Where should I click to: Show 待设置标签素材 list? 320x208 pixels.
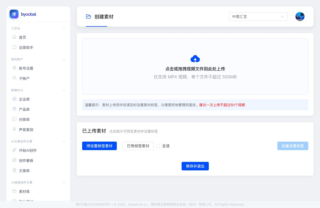coord(99,146)
